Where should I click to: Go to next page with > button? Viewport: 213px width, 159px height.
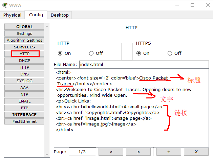click(x=138, y=152)
